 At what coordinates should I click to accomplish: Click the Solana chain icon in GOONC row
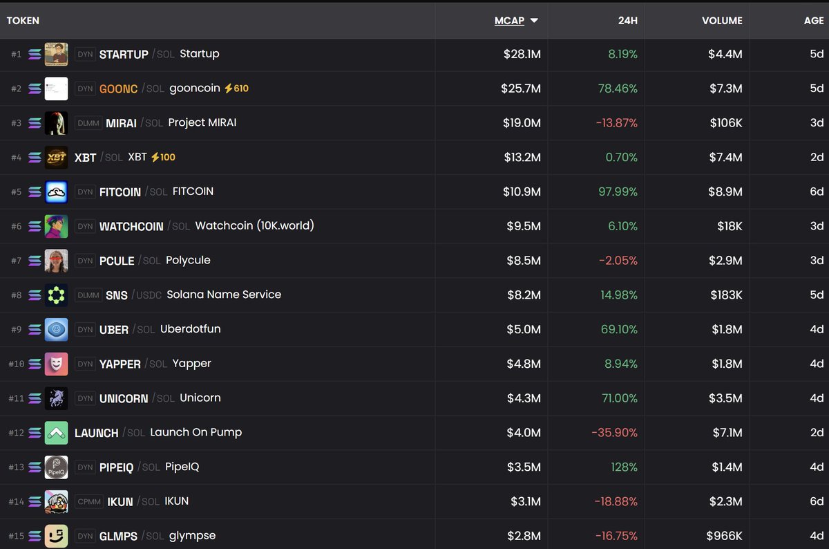pos(35,89)
